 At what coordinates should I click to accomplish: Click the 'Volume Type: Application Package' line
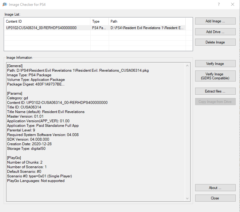36,80
